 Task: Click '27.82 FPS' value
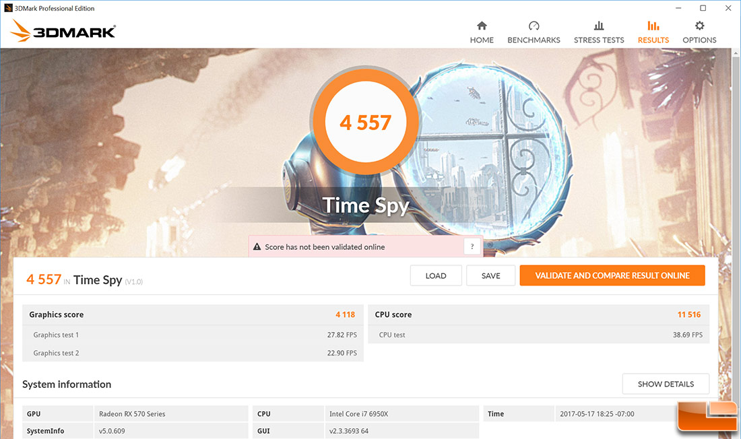point(342,335)
